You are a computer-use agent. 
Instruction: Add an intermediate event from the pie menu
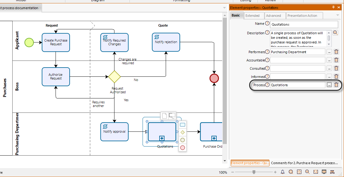182,140
